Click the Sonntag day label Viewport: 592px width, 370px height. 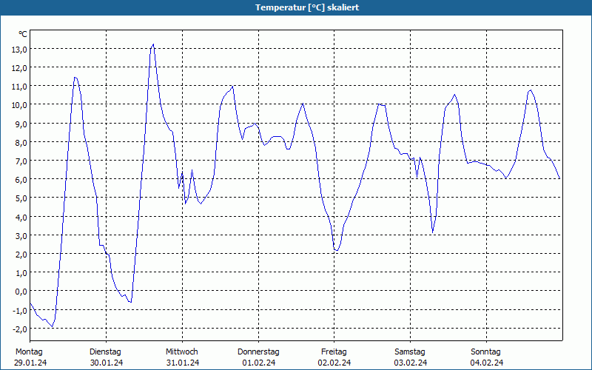(x=486, y=352)
